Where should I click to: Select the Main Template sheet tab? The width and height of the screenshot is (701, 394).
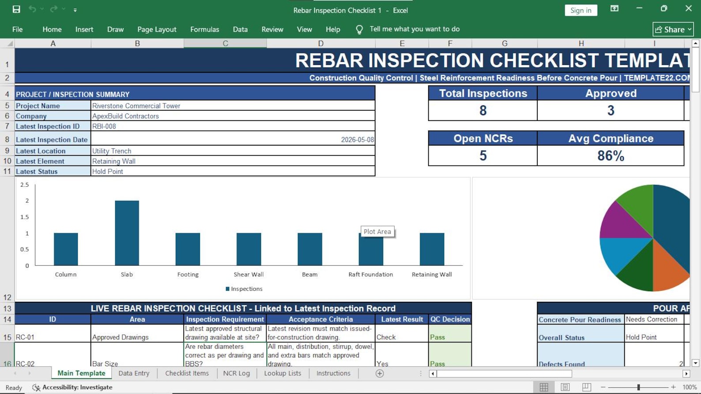pyautogui.click(x=81, y=373)
